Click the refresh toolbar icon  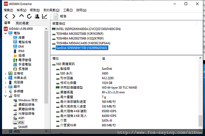coord(29,16)
